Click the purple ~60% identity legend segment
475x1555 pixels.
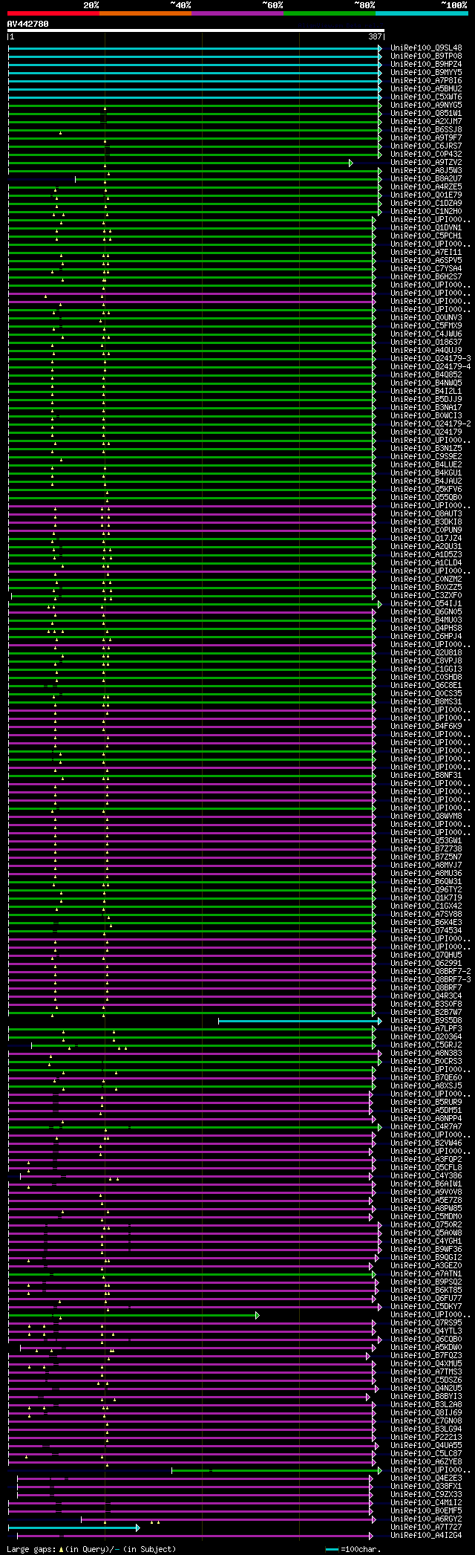point(237,13)
